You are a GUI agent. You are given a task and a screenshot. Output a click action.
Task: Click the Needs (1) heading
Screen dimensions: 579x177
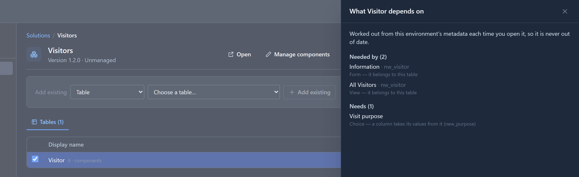point(362,106)
